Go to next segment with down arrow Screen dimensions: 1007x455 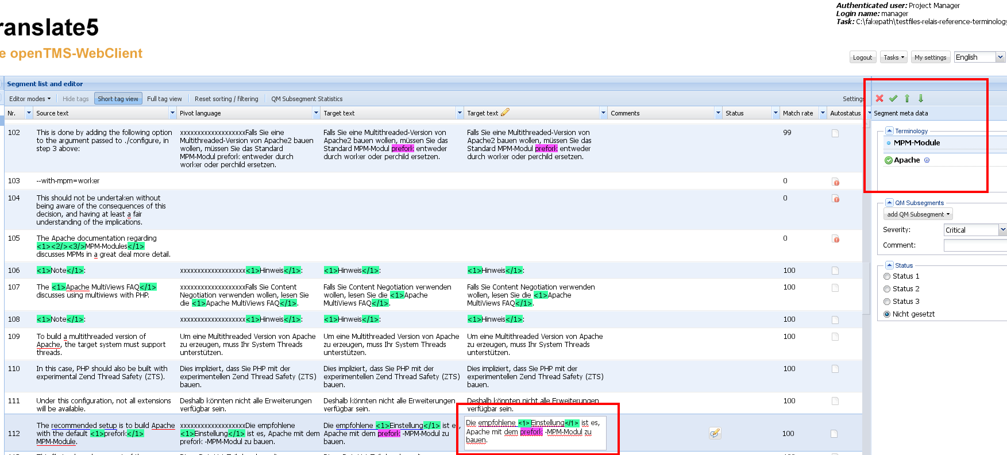[921, 98]
